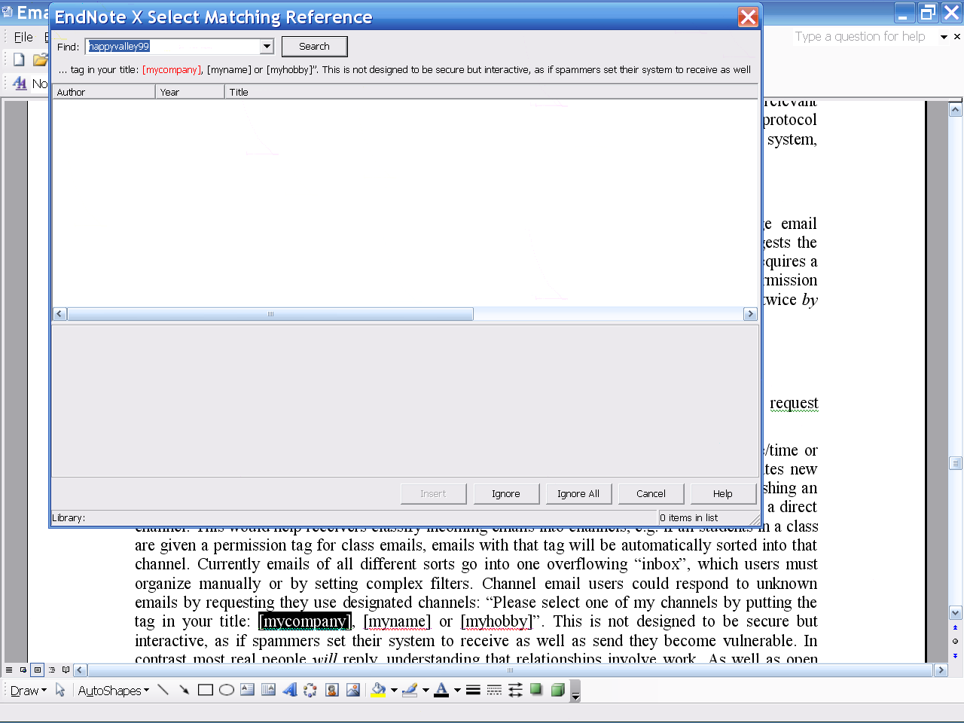Viewport: 964px width, 723px height.
Task: Click the highlighted [mycompany] text in document
Action: [x=305, y=622]
